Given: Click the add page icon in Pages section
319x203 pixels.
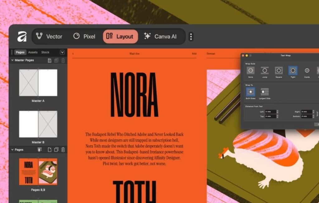Looking at the screenshot, I should point(50,150).
